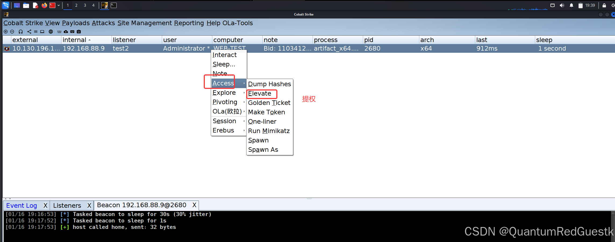Launch the red terminal emulator icon
Image resolution: width=615 pixels, height=242 pixels.
tap(52, 5)
